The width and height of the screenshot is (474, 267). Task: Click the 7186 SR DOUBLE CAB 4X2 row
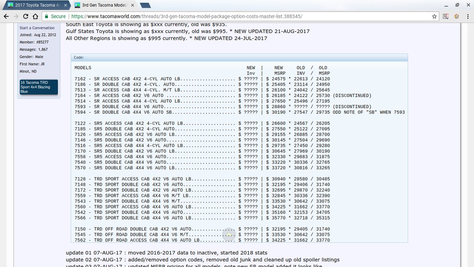[202, 84]
